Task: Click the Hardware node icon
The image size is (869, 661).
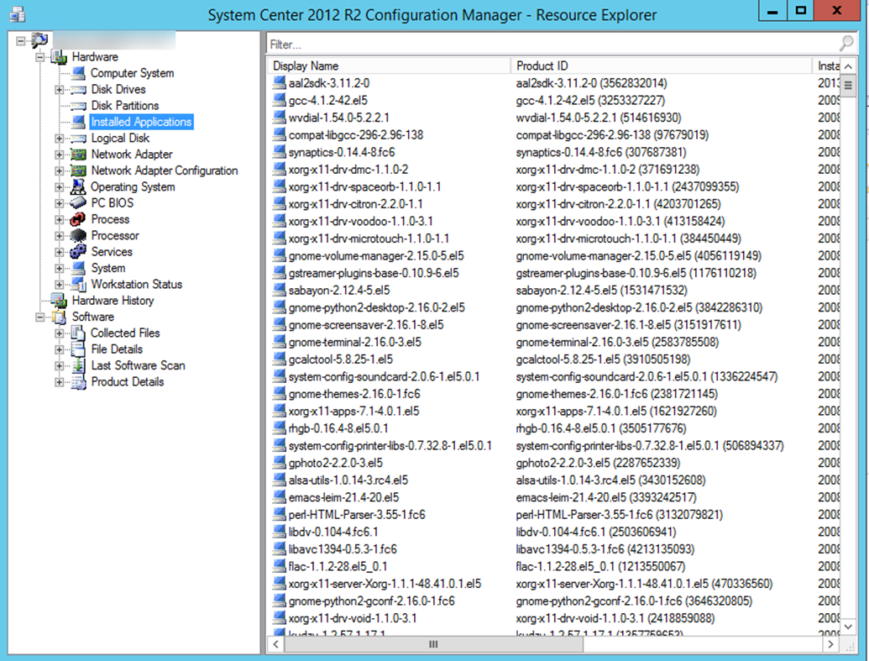Action: coord(59,56)
